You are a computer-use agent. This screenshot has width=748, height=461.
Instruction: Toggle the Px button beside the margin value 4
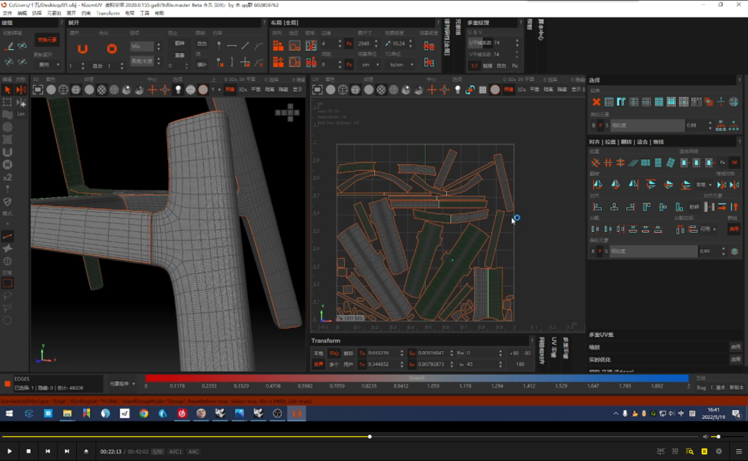point(349,44)
